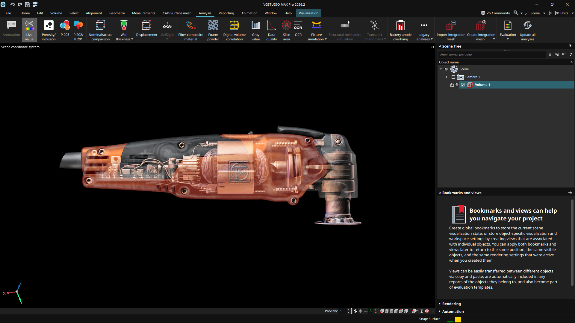575x323 pixels.
Task: Expand the Camera 1 tree node
Action: [x=447, y=77]
